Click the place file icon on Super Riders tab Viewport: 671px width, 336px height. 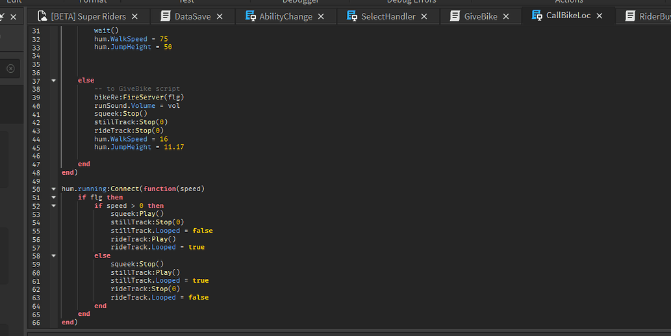click(x=42, y=16)
